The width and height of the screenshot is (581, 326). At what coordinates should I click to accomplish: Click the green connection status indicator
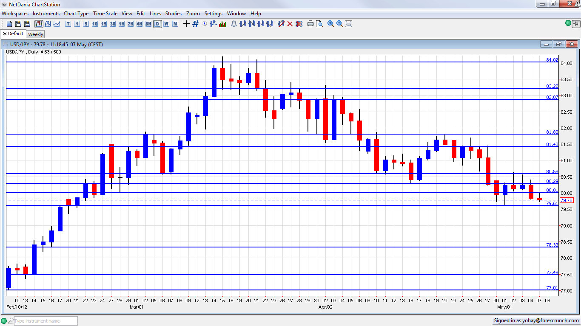(569, 24)
